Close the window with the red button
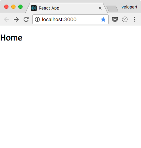Screen dimensions: 141x148 [6, 7]
